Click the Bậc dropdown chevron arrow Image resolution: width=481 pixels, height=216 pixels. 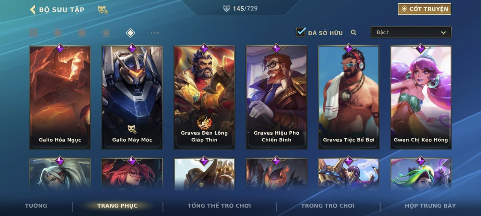[443, 33]
